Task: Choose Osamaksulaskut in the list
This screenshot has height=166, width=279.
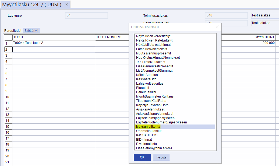Action: tap(149, 131)
